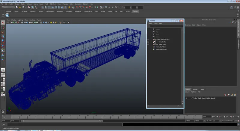Select the arrow Select Tool in toolbox
Screen dimensions: 240x131
tap(3, 22)
